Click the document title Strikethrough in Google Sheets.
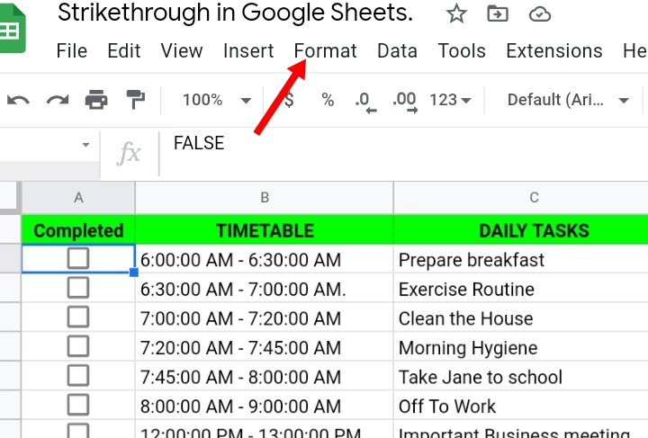 point(235,13)
